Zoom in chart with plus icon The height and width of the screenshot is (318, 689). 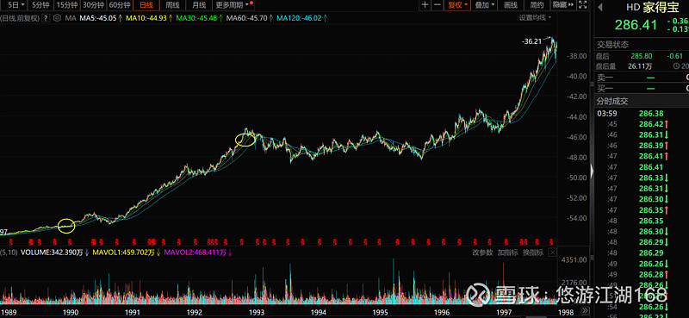(425, 5)
